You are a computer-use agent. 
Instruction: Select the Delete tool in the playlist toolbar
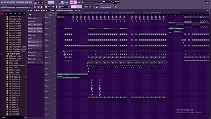[x=39, y=10]
